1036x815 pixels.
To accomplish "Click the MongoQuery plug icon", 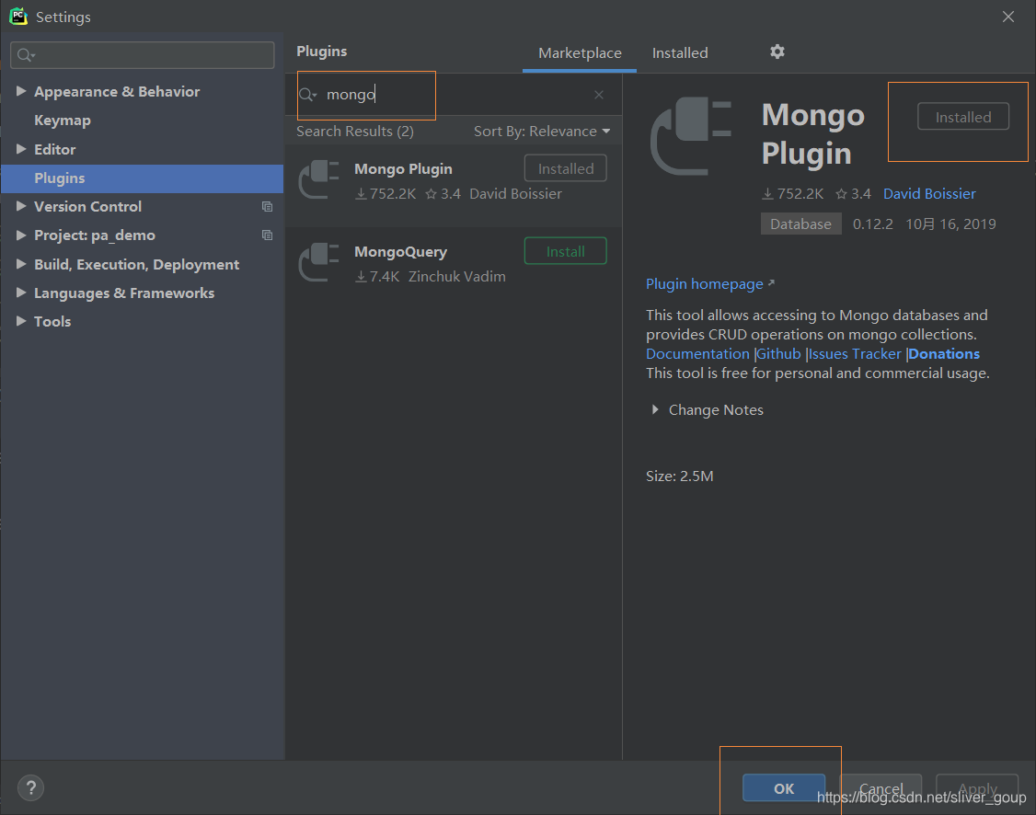I will tap(317, 262).
